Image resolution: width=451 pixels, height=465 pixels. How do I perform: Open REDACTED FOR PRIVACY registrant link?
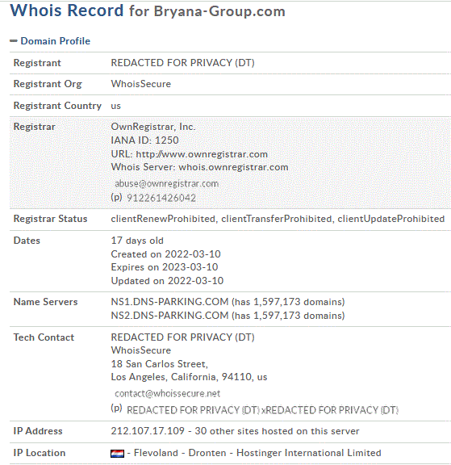[182, 63]
